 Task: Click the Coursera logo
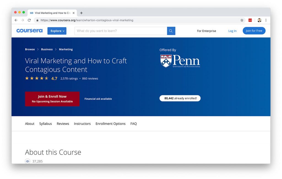point(29,31)
